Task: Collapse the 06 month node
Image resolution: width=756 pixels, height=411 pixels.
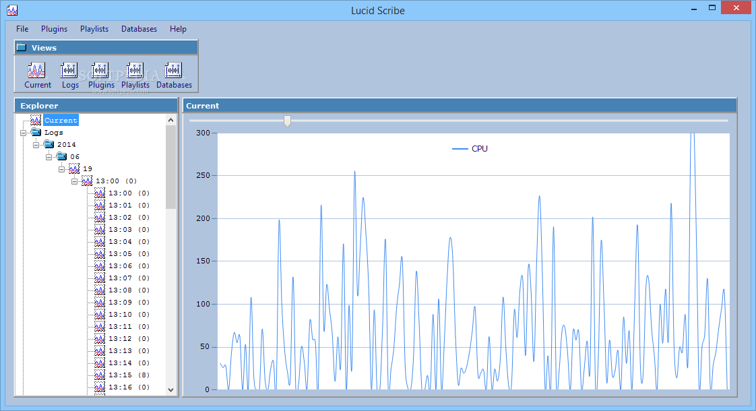Action: tap(49, 157)
